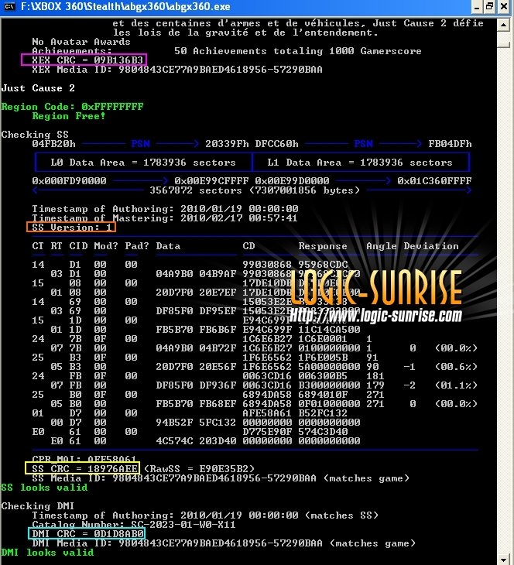
Task: Click 'SS CRC = 18976AEE' text
Action: 84,469
